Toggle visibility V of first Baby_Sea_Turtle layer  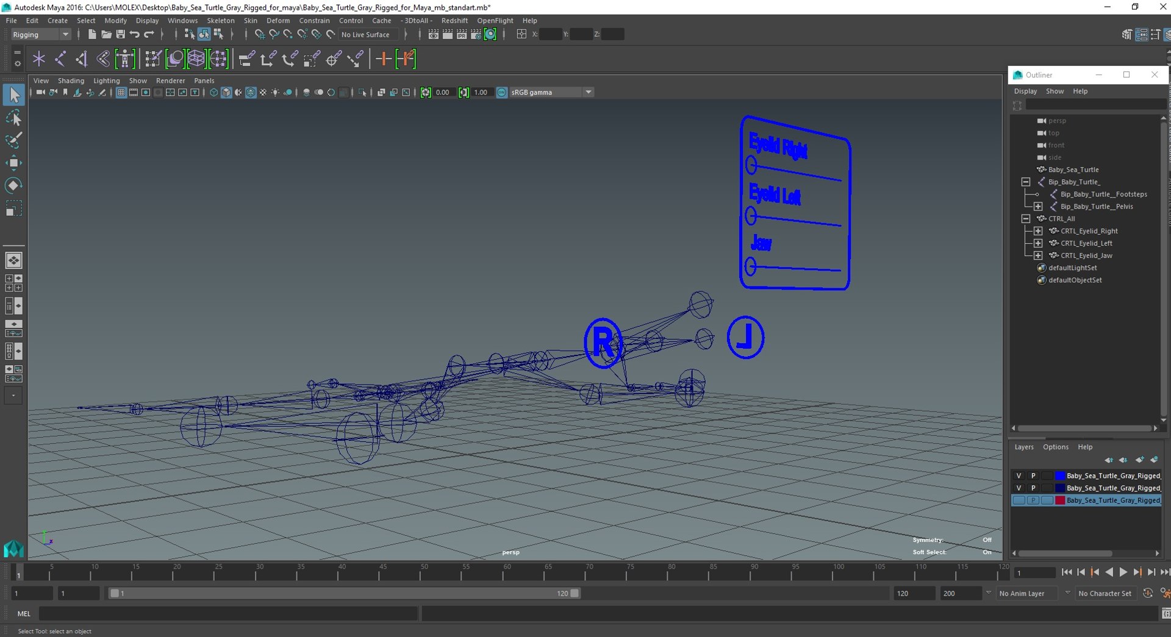click(1019, 476)
